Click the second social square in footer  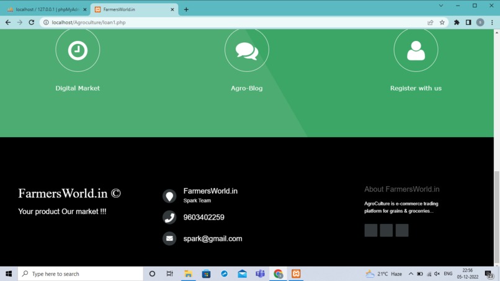coord(386,230)
